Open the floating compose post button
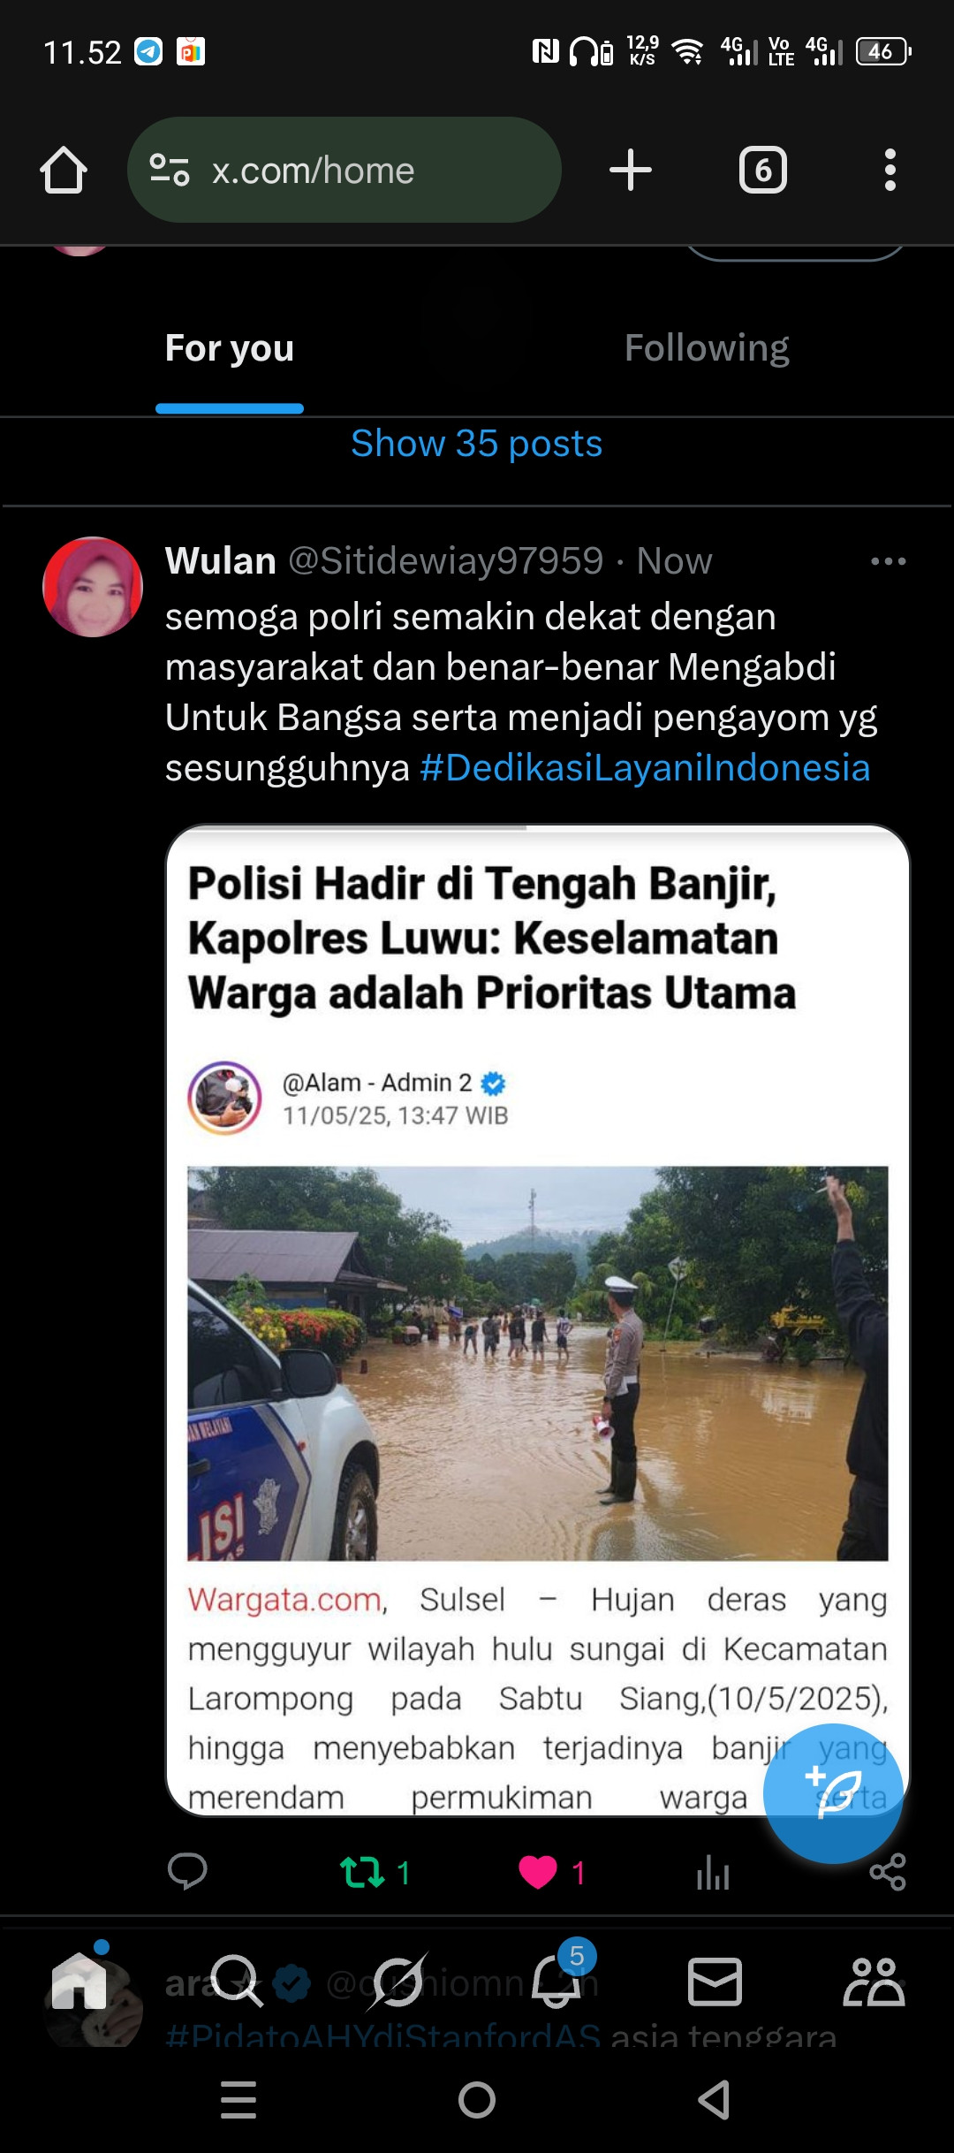The width and height of the screenshot is (954, 2153). 833,1793
